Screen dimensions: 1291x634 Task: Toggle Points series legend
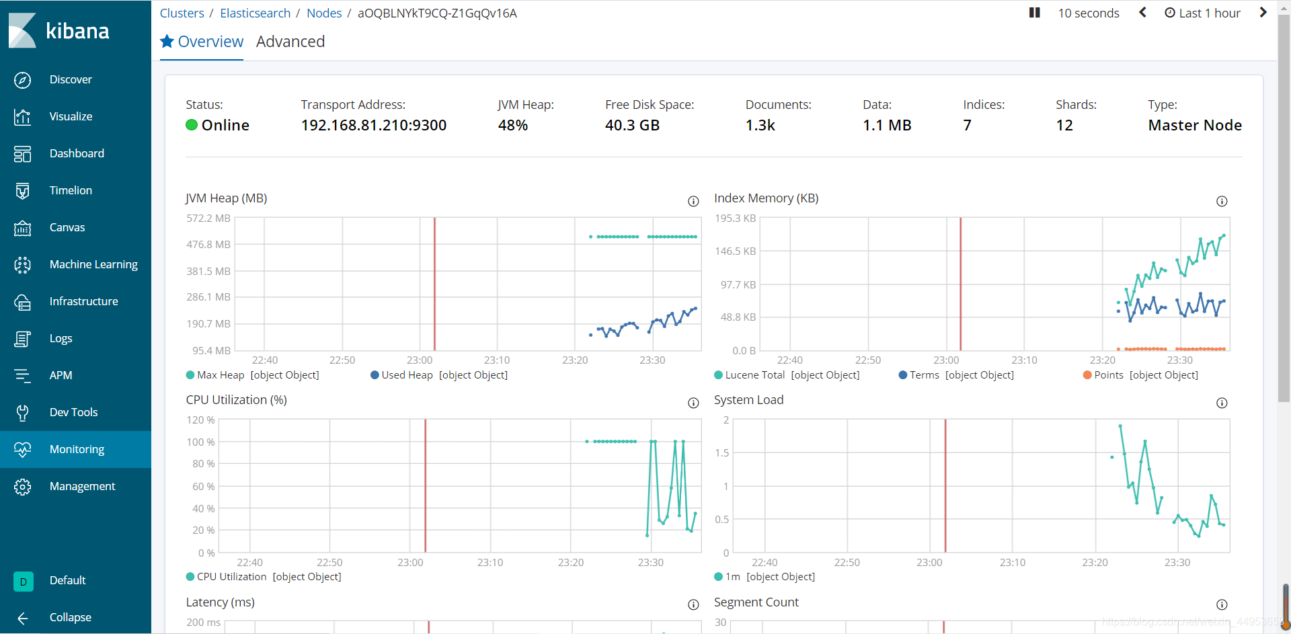[x=1140, y=375]
